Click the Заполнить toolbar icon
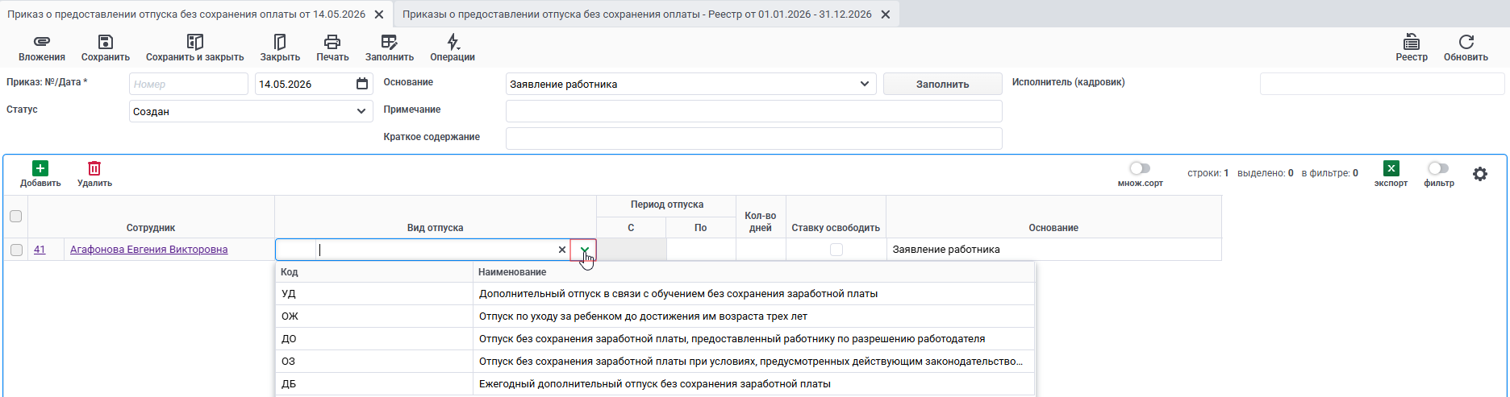Image resolution: width=1510 pixels, height=397 pixels. pyautogui.click(x=390, y=42)
